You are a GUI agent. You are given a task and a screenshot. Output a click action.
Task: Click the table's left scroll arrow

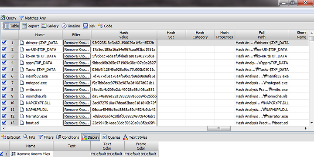click(3, 128)
